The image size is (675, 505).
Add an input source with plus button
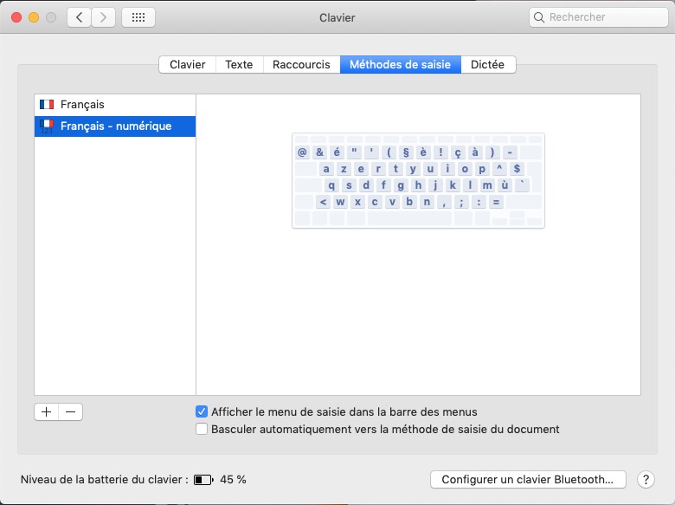47,412
